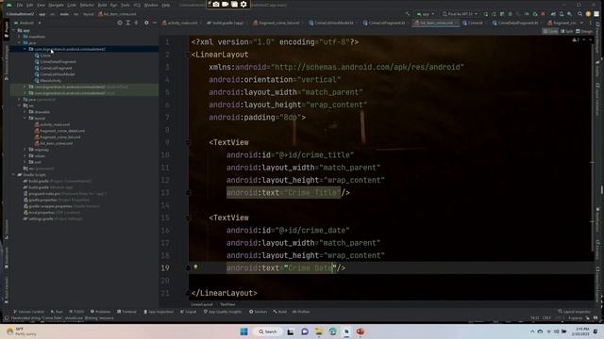Viewport: 604px width, 339px height.
Task: Click LinearLayout in editor breadcrumb
Action: 202,304
